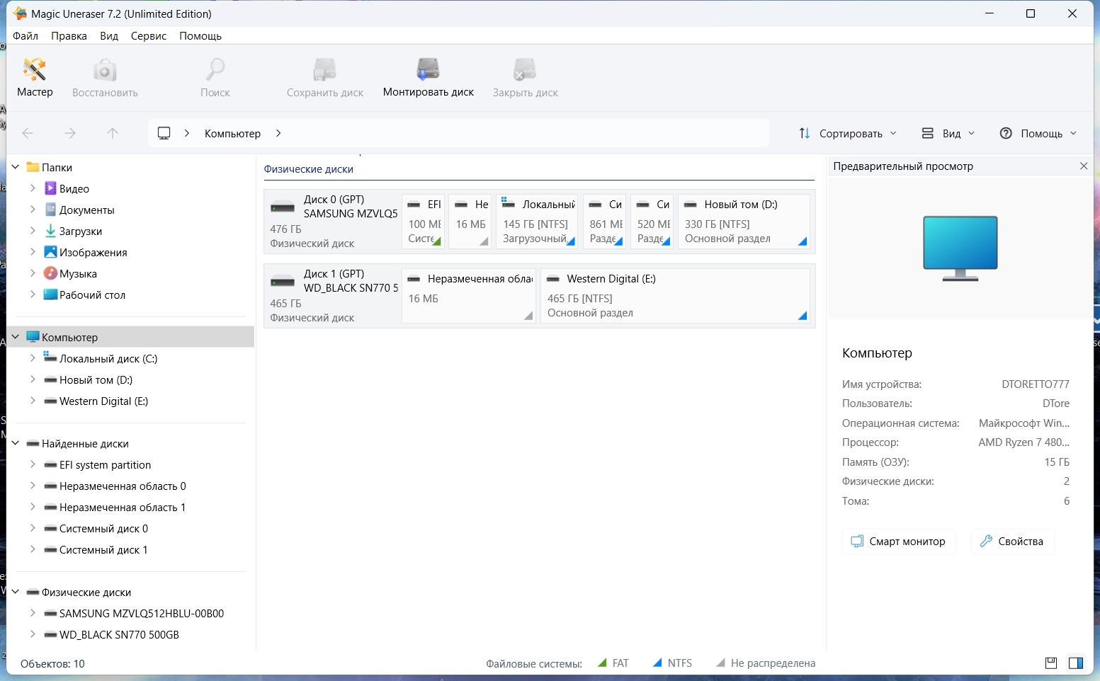This screenshot has width=1100, height=681.
Task: Toggle the bottom-left layout pane button
Action: [1051, 663]
